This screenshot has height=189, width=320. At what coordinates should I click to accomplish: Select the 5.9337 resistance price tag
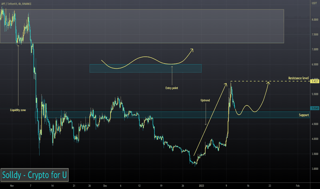315,81
